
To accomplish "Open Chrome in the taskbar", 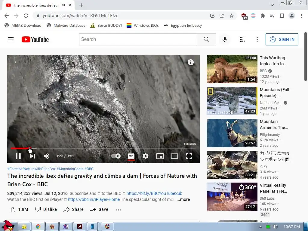I will pos(38,227).
